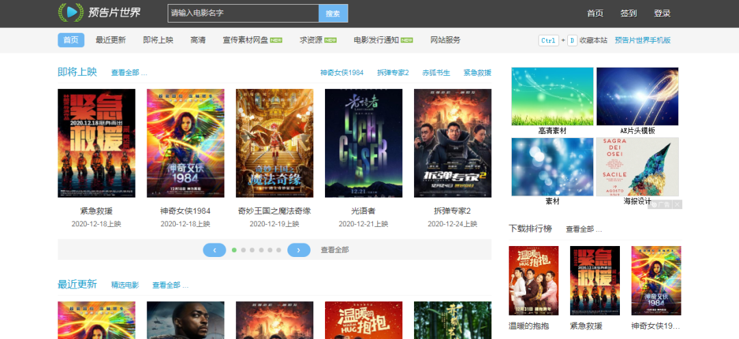This screenshot has width=739, height=339.
Task: Click the 拆弹专家2 quick link at top
Action: tap(393, 73)
